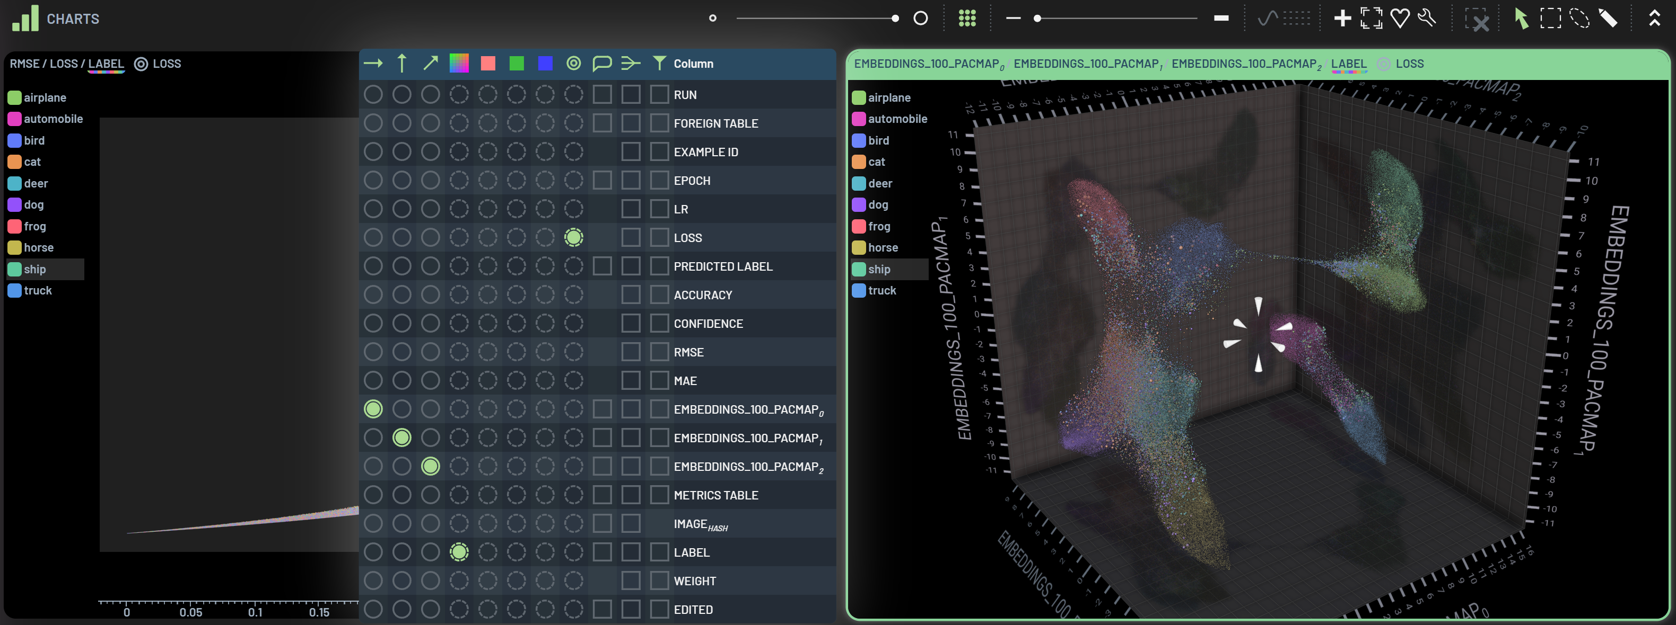Collapse the charts toolbar with double chevron

pyautogui.click(x=1655, y=18)
